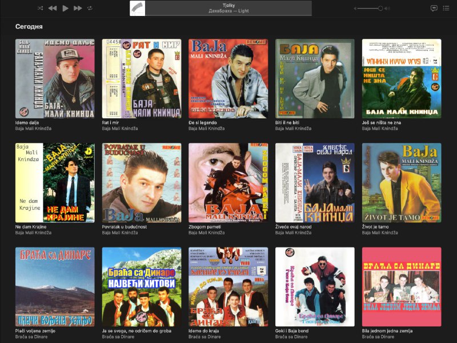
Task: Click Braća sa Dinare under Bila jednom jedna zemlja
Action: 378,337
